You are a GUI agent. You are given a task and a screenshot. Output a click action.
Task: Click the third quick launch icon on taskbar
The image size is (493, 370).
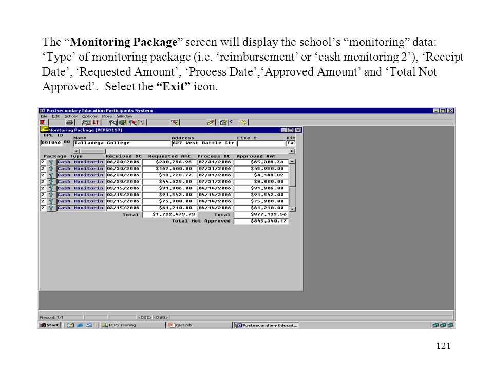[89, 325]
